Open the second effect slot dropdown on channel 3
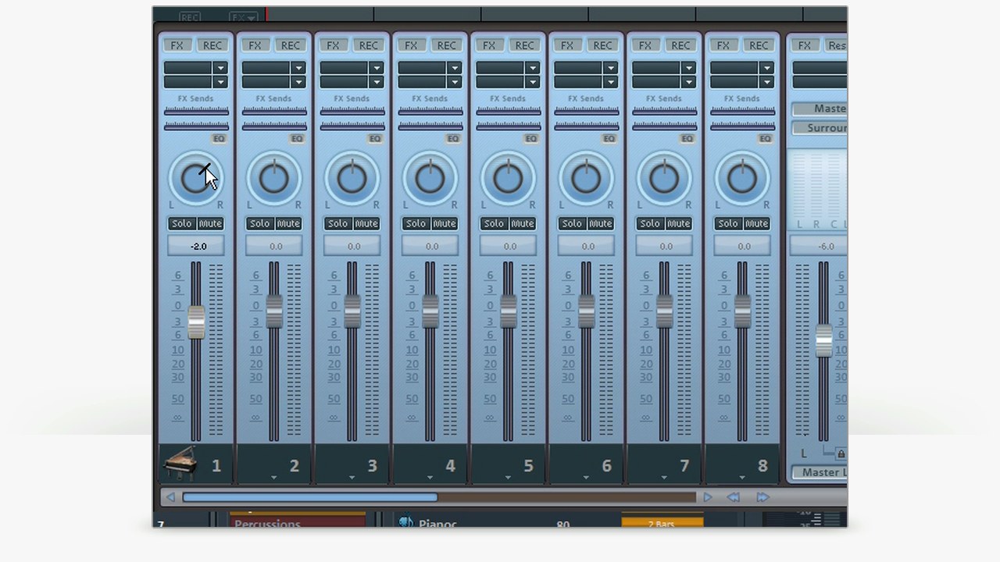The height and width of the screenshot is (562, 1000). click(377, 82)
